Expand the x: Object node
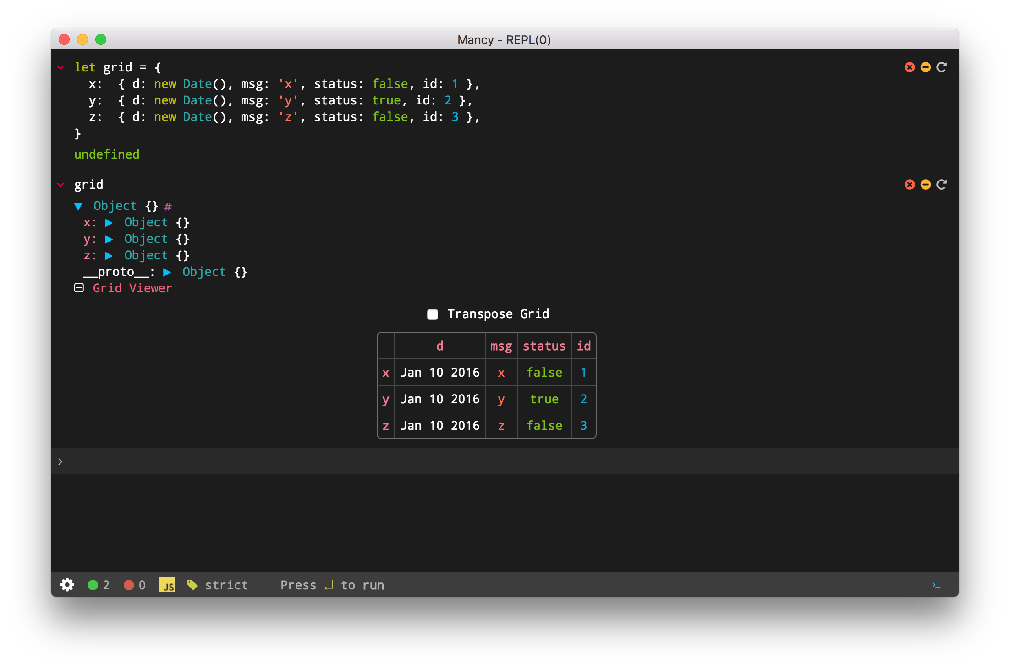 coord(109,223)
